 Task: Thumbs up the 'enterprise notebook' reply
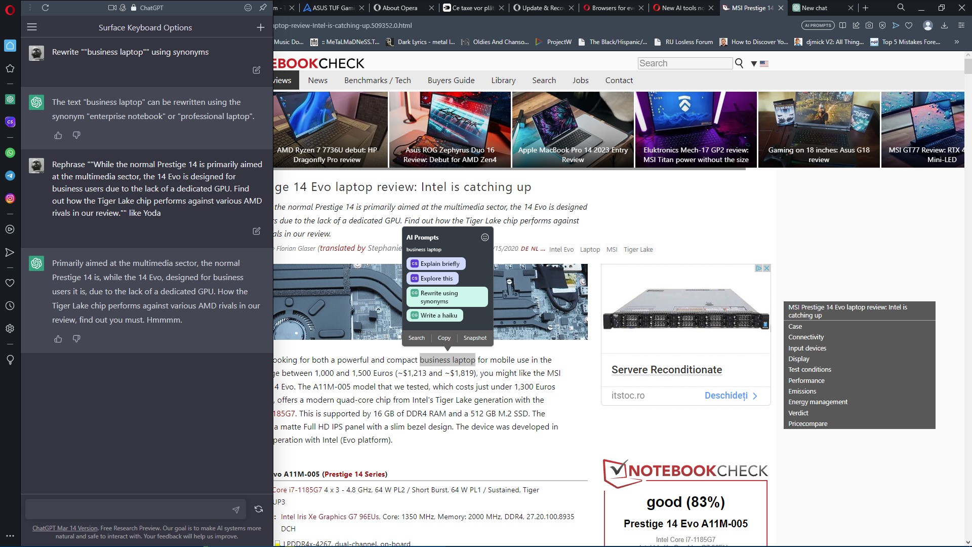(x=58, y=135)
